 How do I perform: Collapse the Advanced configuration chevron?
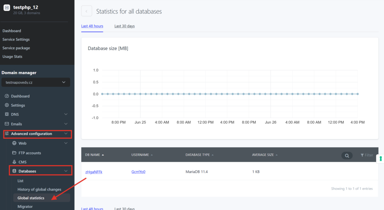point(66,134)
